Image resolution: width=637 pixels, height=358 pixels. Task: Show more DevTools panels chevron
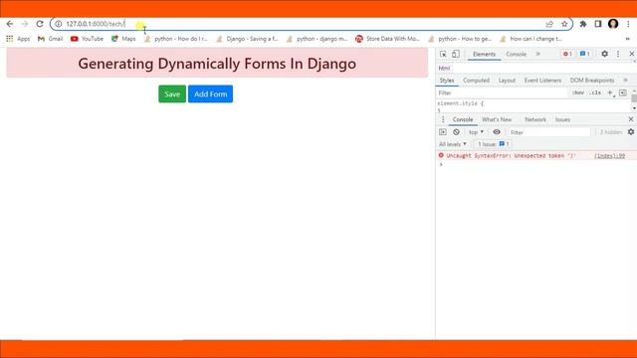click(x=537, y=54)
